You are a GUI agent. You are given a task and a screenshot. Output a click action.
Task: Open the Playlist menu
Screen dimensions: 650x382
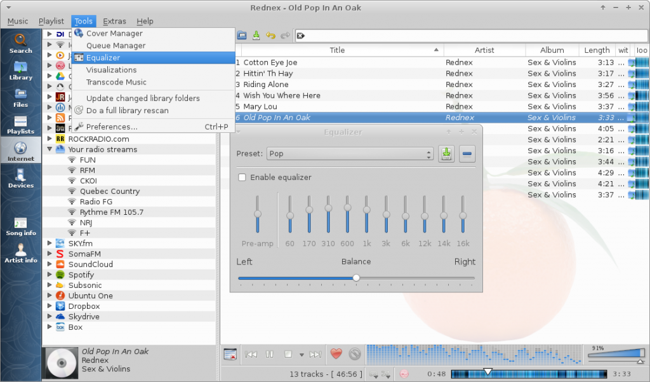click(51, 21)
